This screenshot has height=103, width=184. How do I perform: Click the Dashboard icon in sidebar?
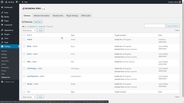coord(2,7)
